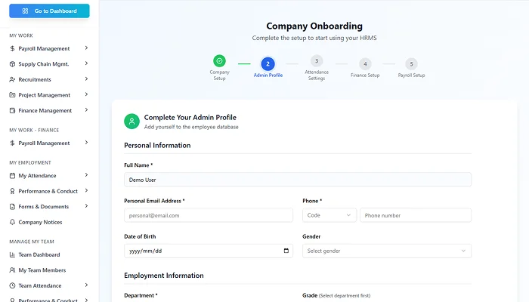Open the calendar picker in Date of Birth
The height and width of the screenshot is (302, 529).
pyautogui.click(x=286, y=251)
